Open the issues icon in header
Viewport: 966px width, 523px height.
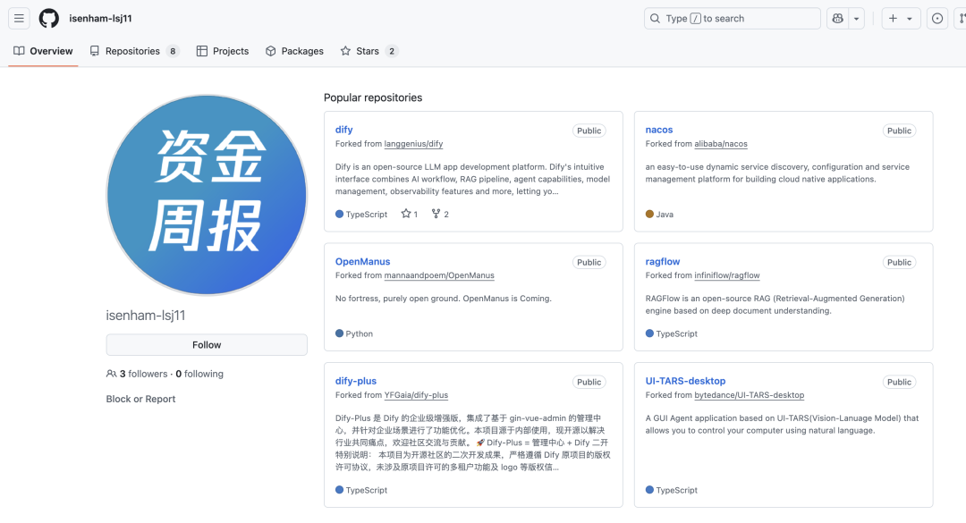[x=937, y=19]
